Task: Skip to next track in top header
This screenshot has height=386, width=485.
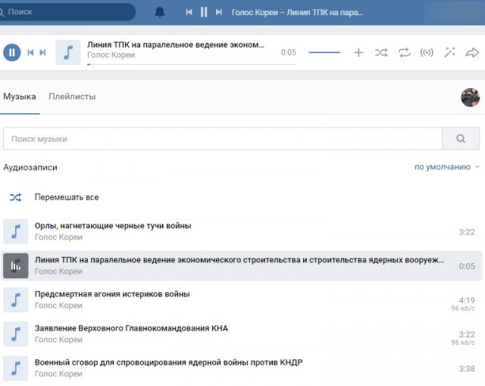Action: click(x=219, y=12)
